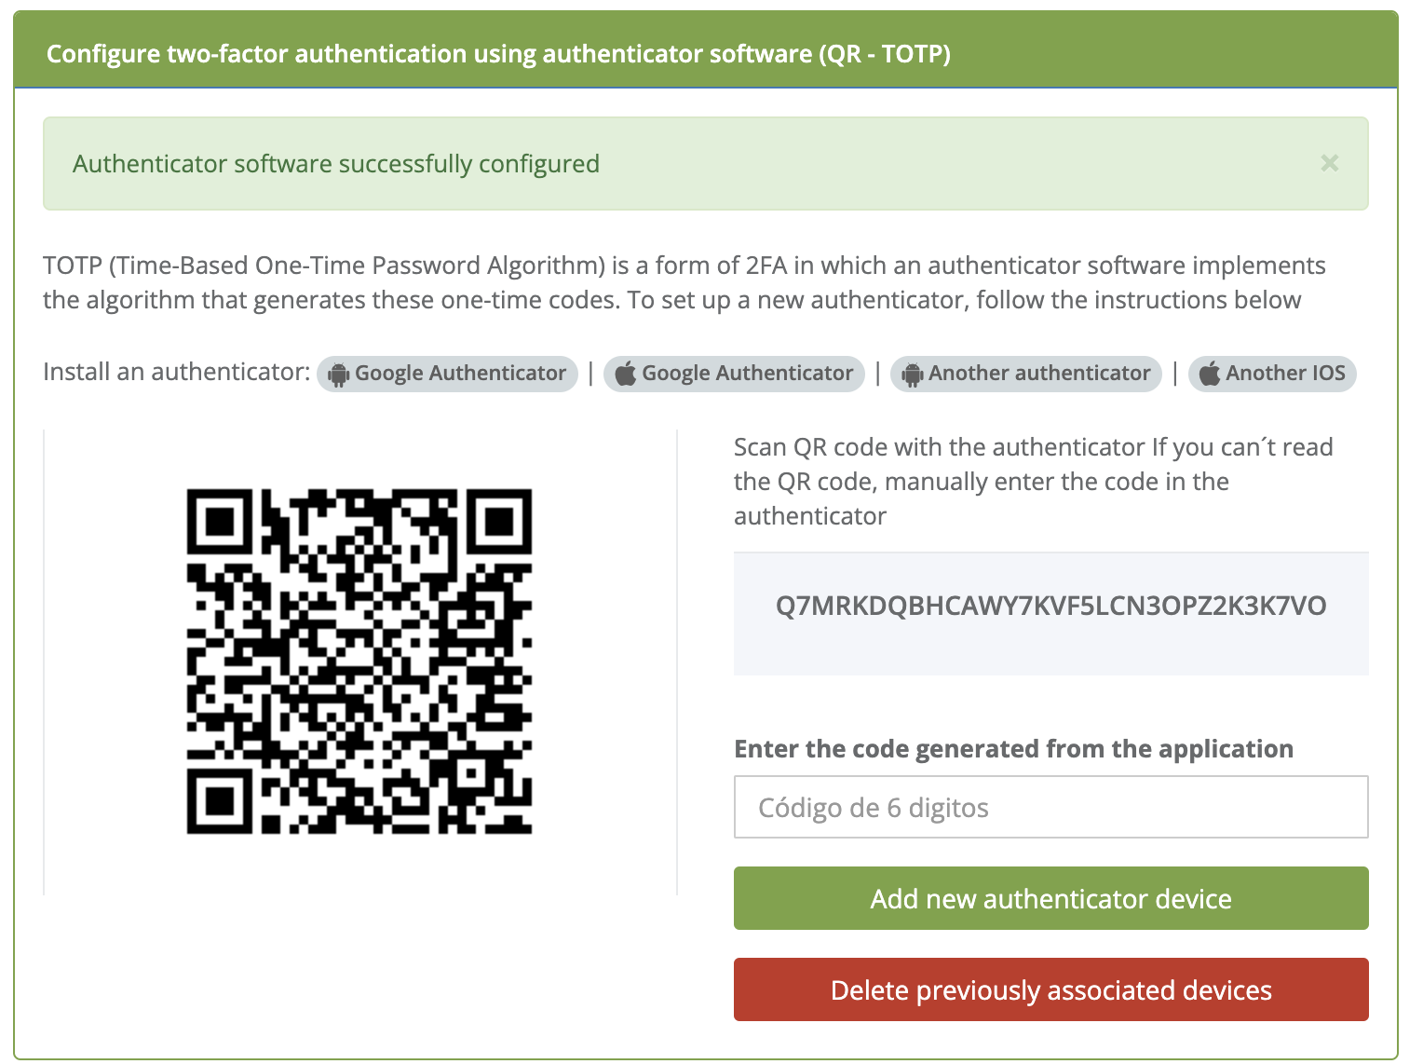Click the green panel header title

(x=498, y=54)
